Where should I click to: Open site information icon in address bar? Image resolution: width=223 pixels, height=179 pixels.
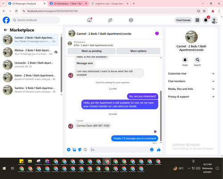(24, 11)
